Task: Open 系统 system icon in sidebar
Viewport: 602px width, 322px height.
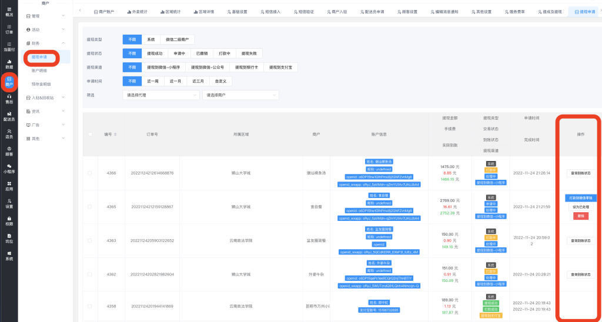Action: pyautogui.click(x=9, y=255)
